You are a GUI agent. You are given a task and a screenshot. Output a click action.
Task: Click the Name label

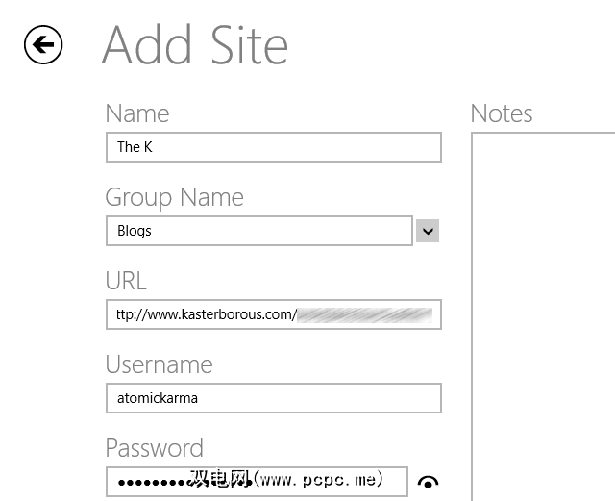point(137,113)
